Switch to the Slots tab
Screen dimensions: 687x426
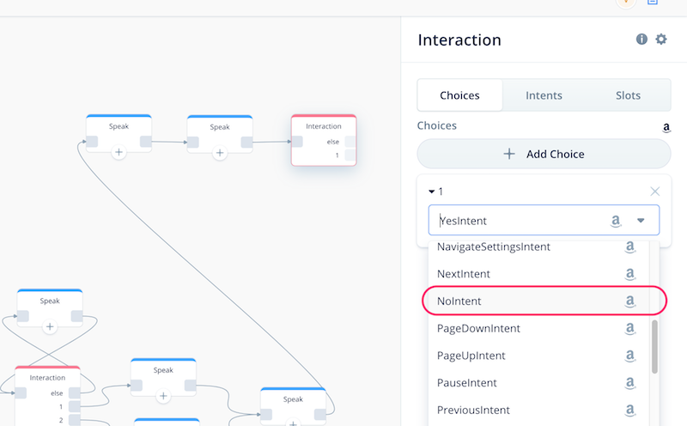pos(628,95)
